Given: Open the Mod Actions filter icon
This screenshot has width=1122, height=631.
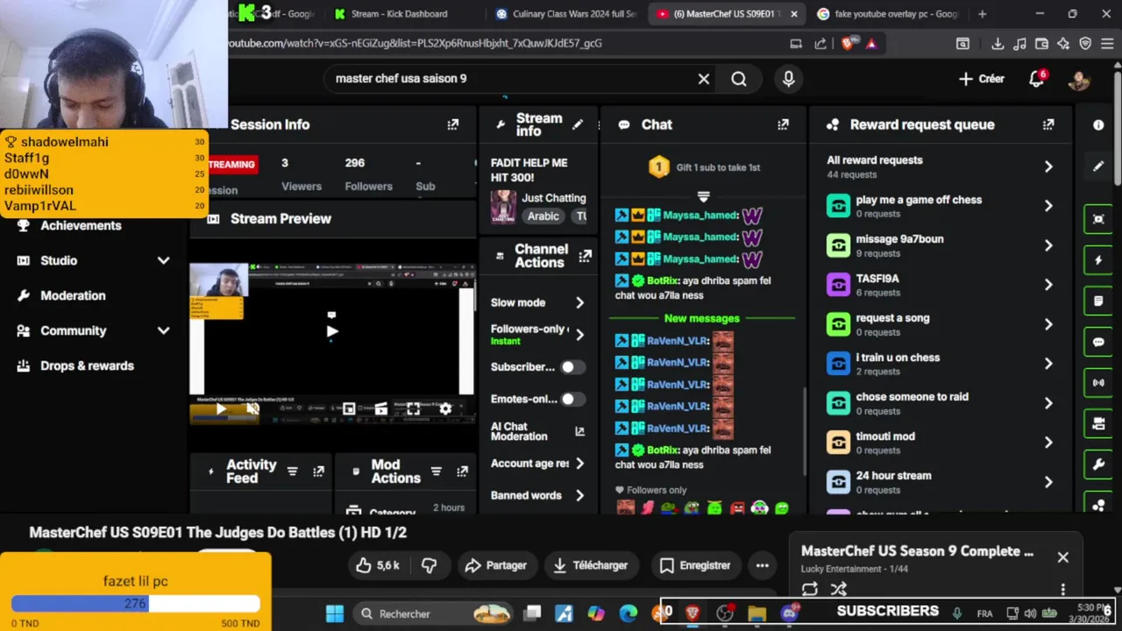Looking at the screenshot, I should point(437,471).
